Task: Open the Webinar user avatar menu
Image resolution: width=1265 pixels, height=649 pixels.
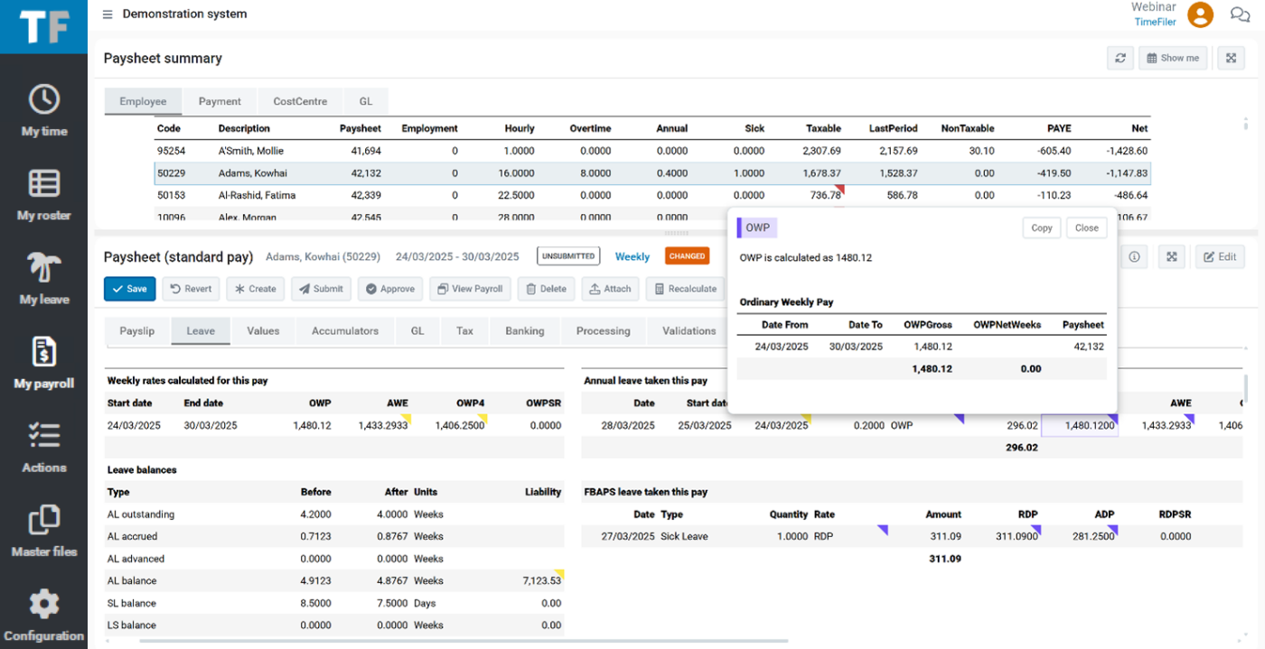Action: pos(1200,14)
